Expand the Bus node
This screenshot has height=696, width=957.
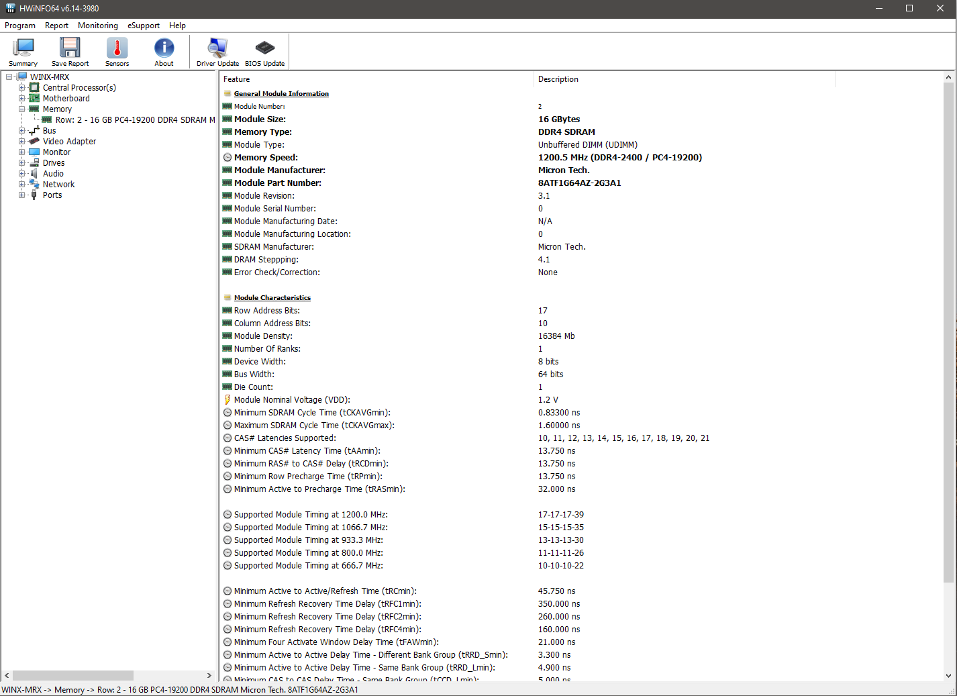(x=21, y=130)
